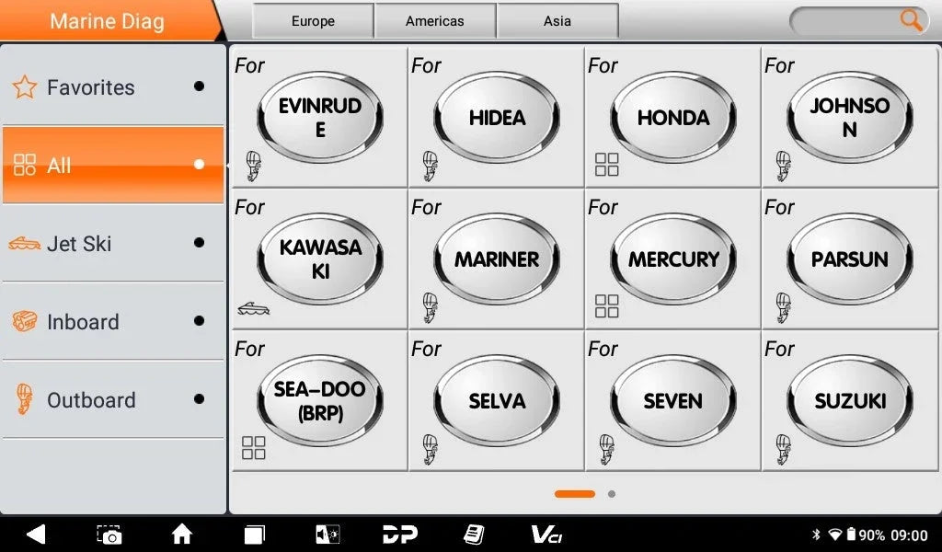Take a screenshot with camera icon

109,535
